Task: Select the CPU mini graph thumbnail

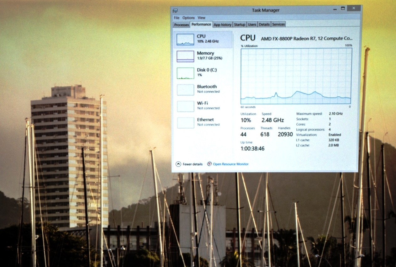Action: pyautogui.click(x=185, y=40)
